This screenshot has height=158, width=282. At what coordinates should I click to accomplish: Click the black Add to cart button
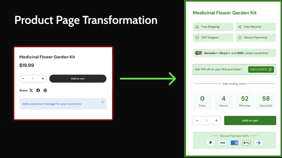[x=78, y=79]
